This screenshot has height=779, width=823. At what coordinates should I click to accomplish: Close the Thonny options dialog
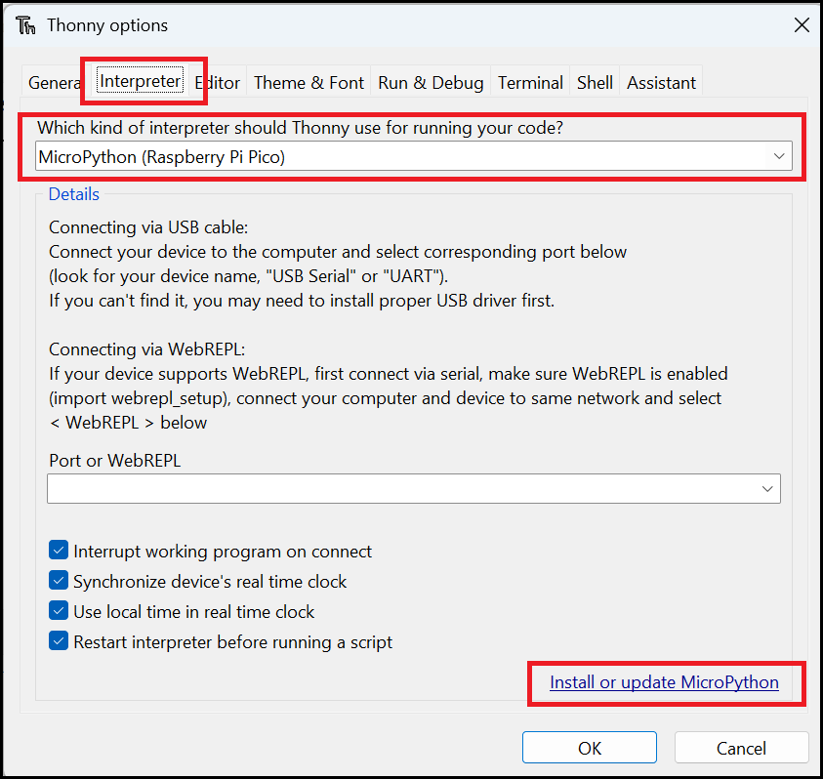point(802,24)
